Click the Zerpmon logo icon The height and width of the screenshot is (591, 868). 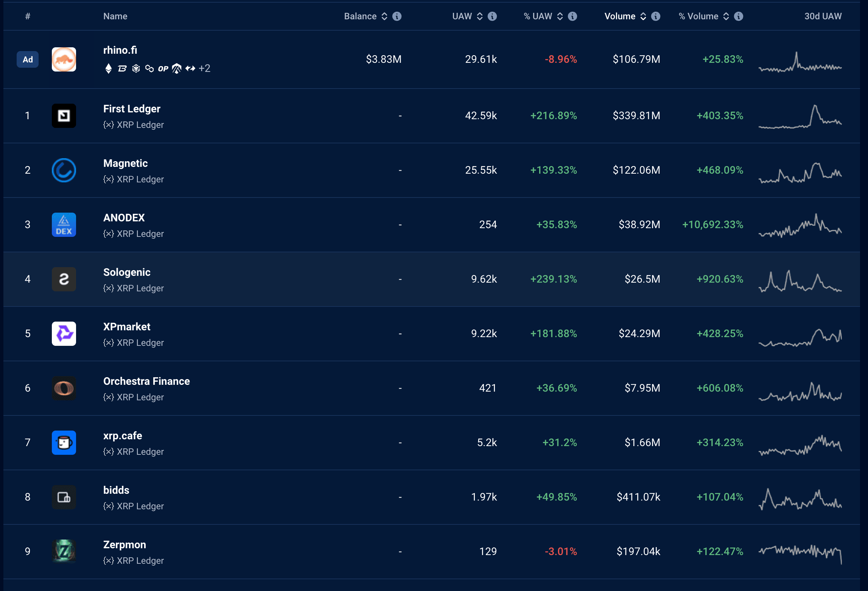click(64, 552)
